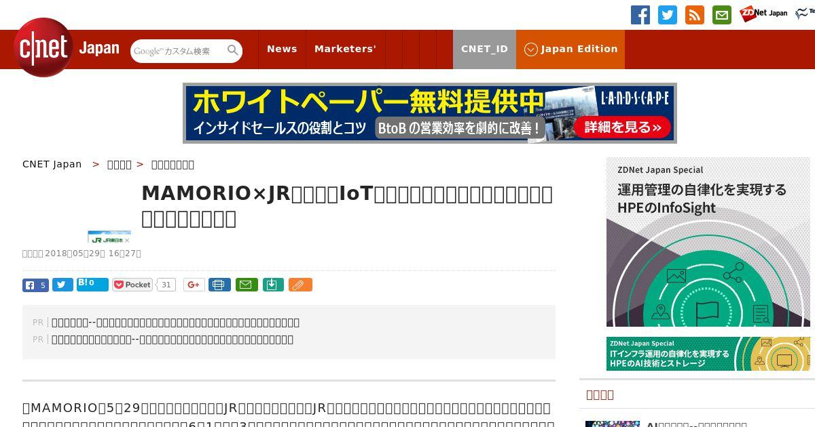Image resolution: width=815 pixels, height=427 pixels.
Task: Open the Facebook page icon in top bar
Action: (640, 15)
